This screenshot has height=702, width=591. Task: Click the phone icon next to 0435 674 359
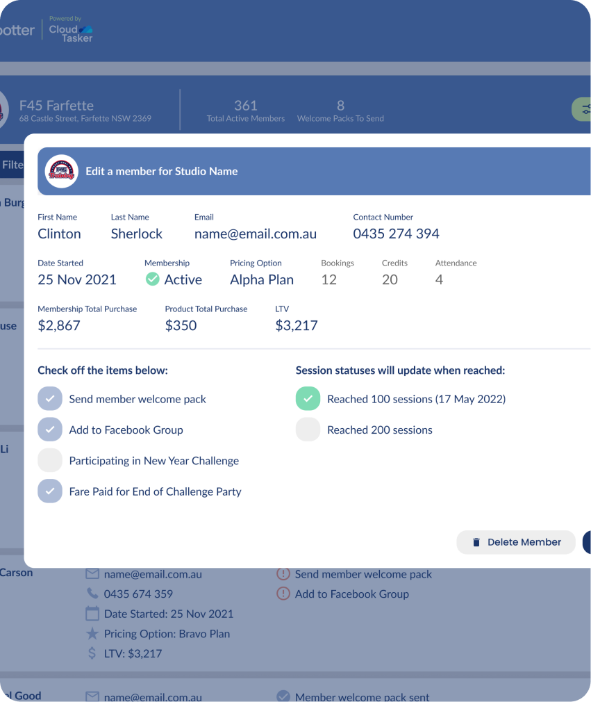click(92, 594)
